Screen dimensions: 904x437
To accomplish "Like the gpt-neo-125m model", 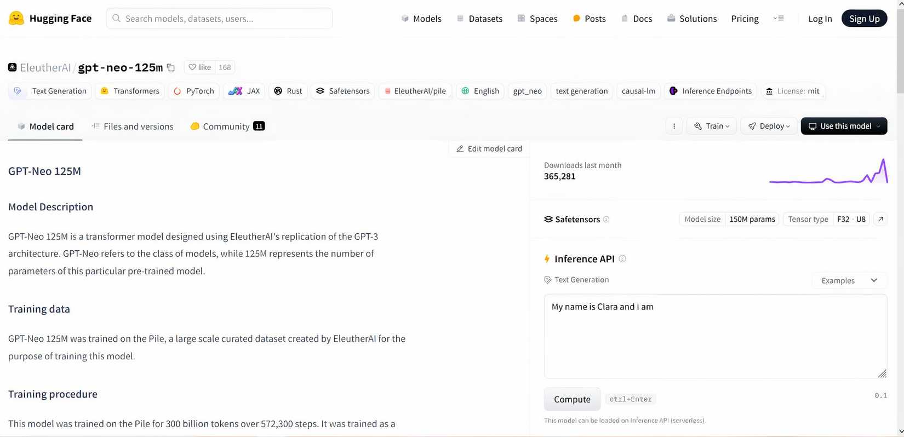I will (x=199, y=67).
